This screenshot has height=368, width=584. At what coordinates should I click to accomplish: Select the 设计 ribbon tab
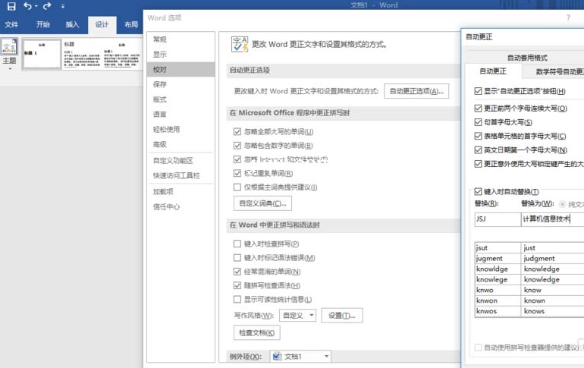[x=102, y=24]
